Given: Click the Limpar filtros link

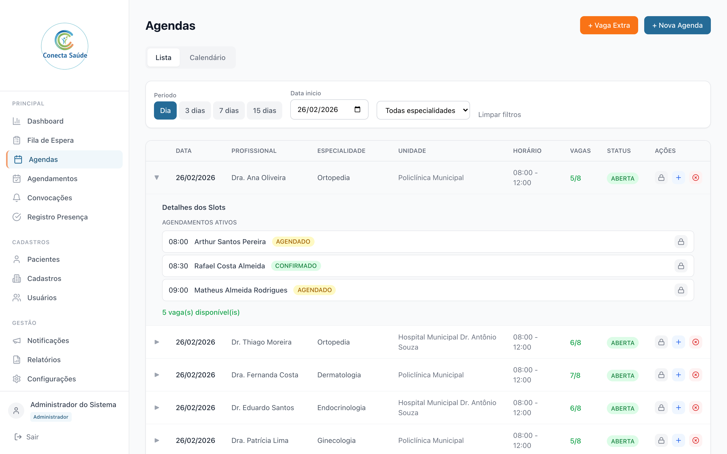Looking at the screenshot, I should coord(499,115).
